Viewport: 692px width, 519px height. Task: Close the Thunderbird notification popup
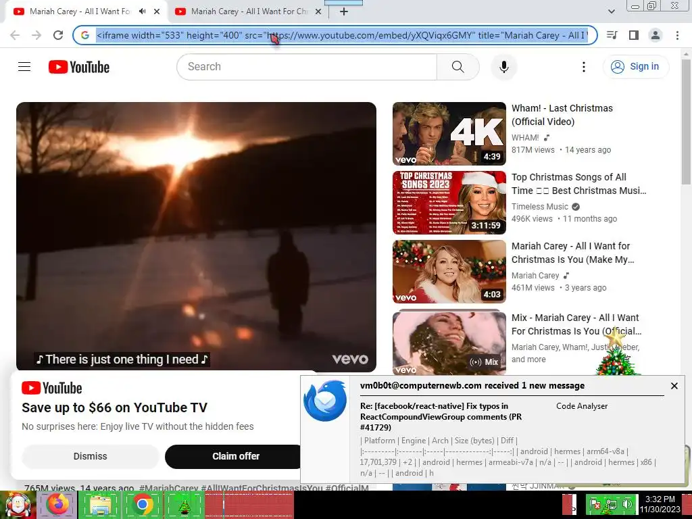tap(674, 386)
